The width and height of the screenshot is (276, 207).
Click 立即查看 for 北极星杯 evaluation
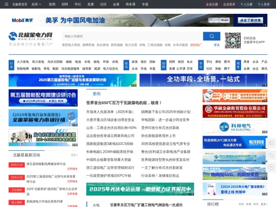[x=72, y=194]
